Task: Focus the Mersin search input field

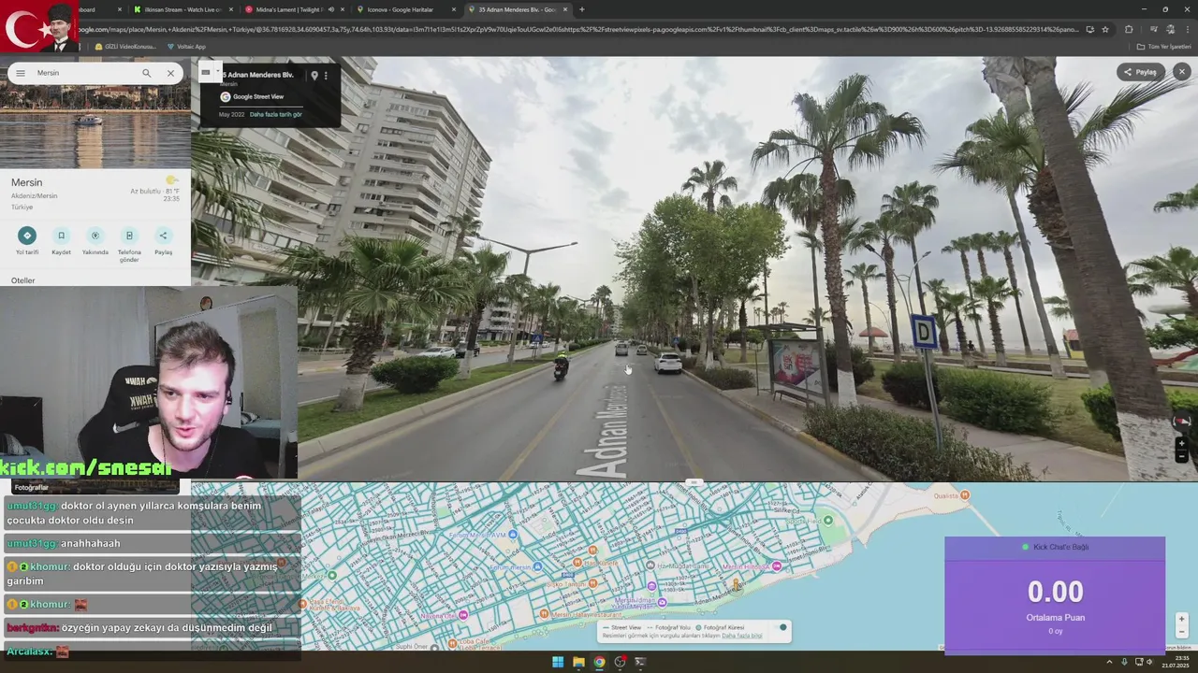Action: coord(84,73)
